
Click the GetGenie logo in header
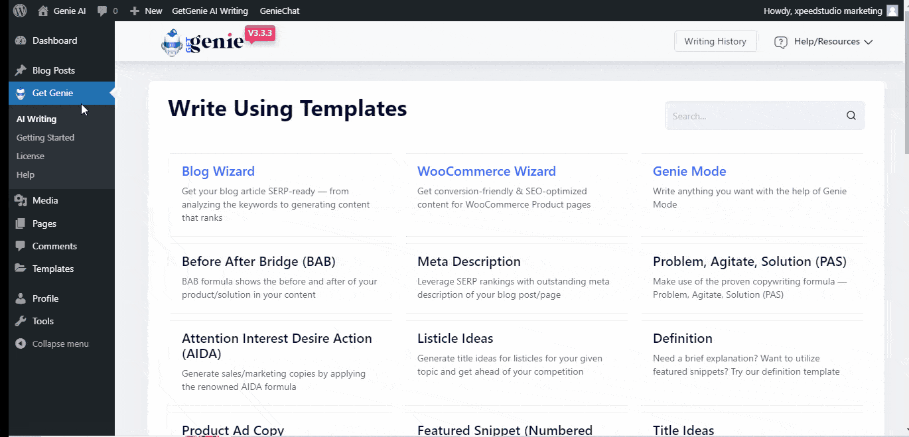pos(202,42)
